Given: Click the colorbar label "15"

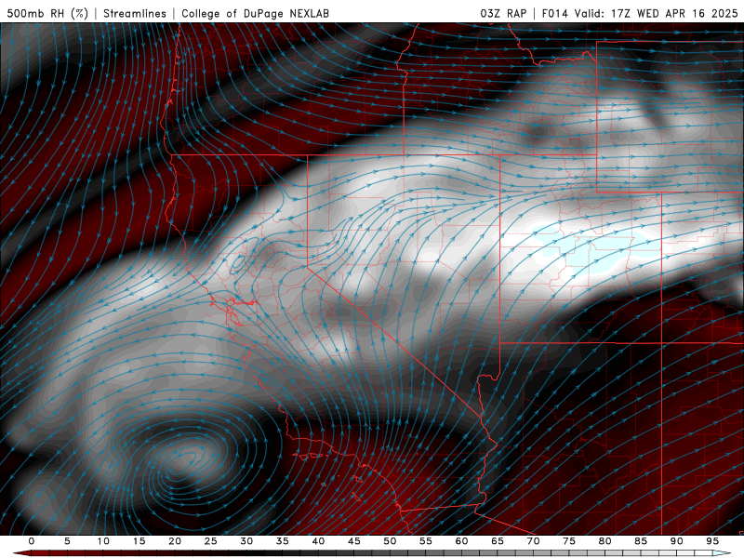Looking at the screenshot, I should pyautogui.click(x=139, y=541).
